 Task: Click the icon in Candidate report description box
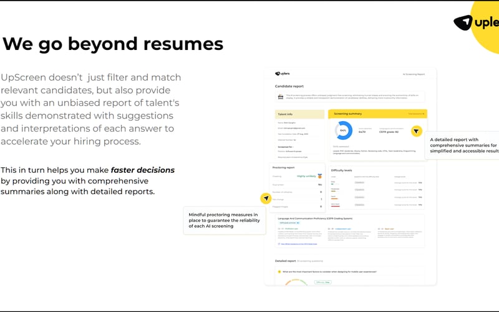280,97
